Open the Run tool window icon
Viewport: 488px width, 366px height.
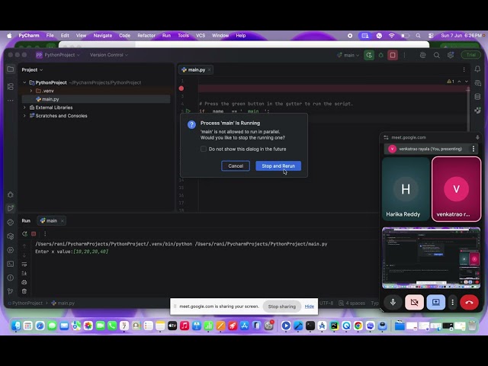pyautogui.click(x=10, y=208)
